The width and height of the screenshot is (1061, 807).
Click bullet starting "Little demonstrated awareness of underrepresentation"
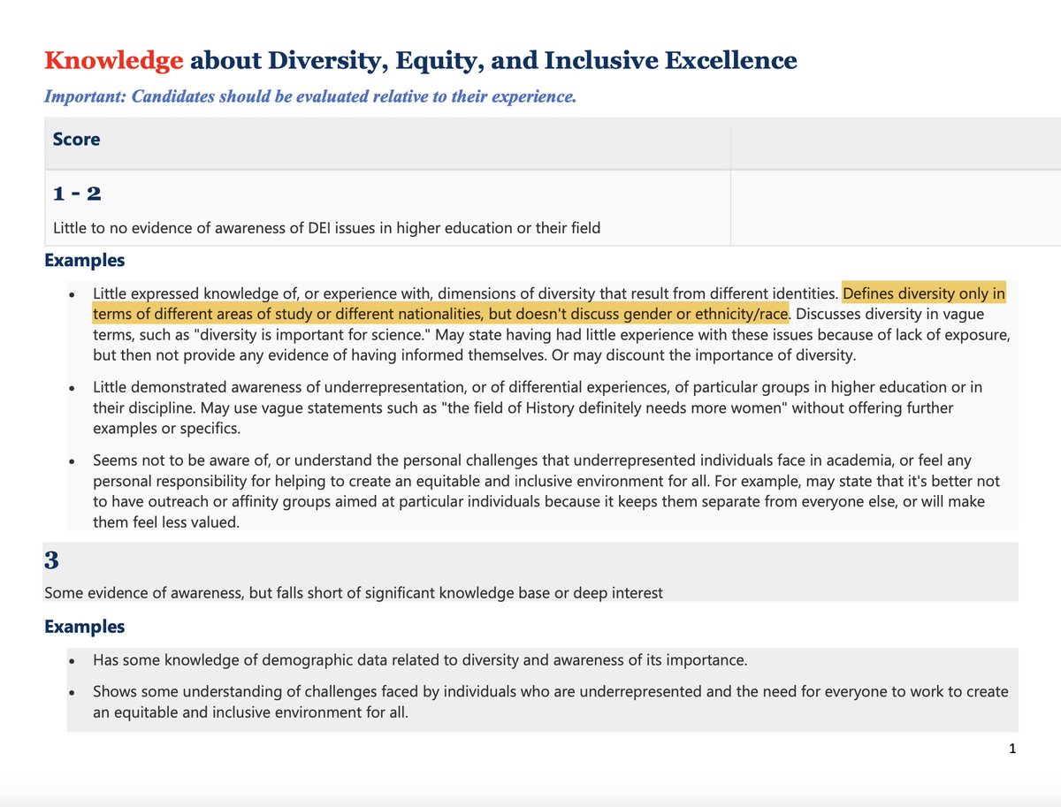537,408
